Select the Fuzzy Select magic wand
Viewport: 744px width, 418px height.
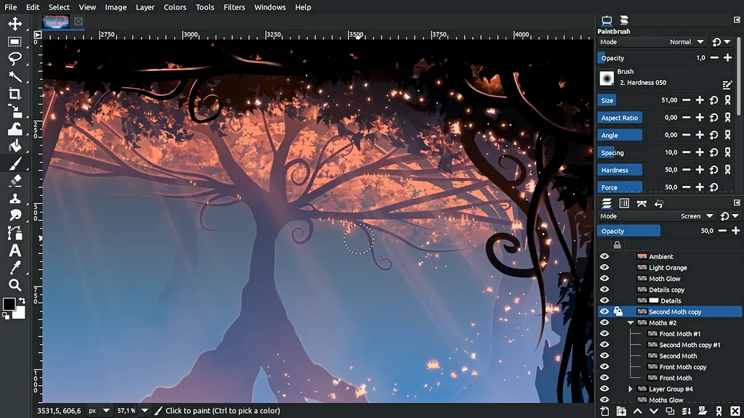pyautogui.click(x=15, y=76)
